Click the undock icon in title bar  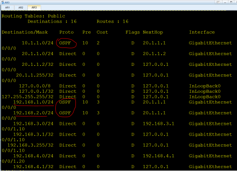point(218,2)
